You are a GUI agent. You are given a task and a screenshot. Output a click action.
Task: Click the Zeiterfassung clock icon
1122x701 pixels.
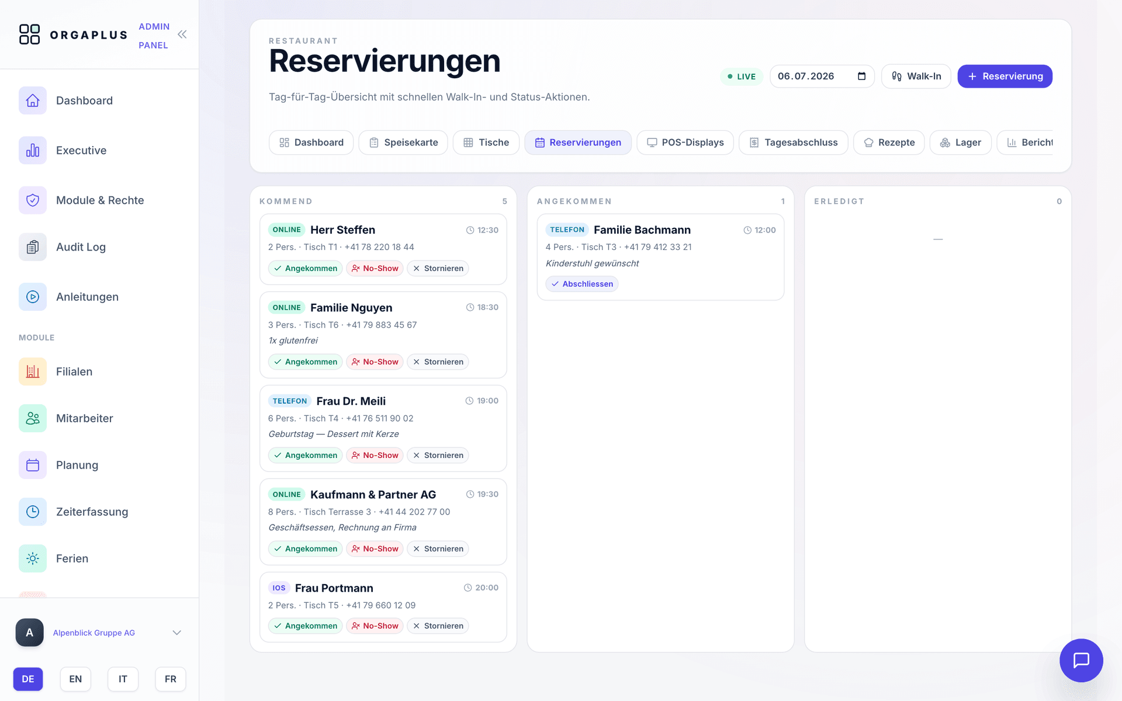pyautogui.click(x=33, y=512)
